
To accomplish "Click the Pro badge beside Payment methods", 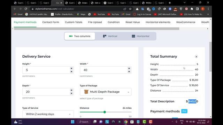I will [x=184, y=111].
